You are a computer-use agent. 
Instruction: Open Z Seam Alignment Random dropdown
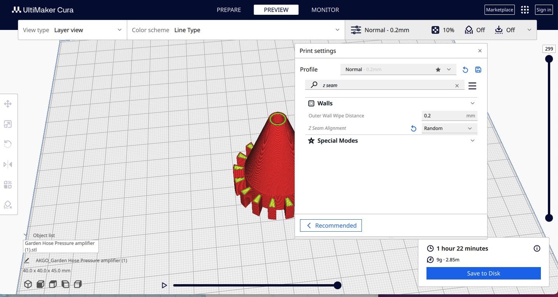click(x=449, y=128)
